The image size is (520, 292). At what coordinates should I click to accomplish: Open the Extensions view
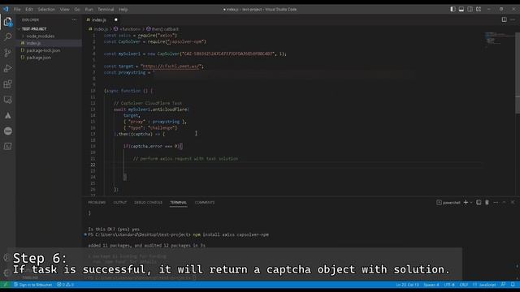pyautogui.click(x=7, y=84)
